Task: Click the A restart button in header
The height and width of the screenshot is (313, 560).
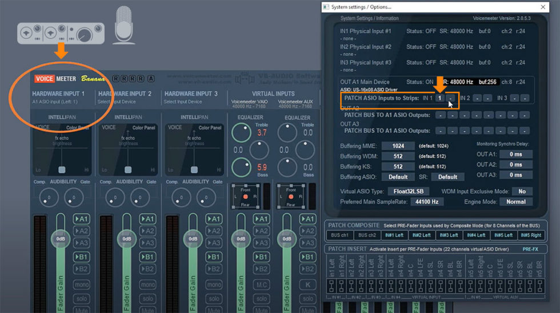Action: (x=151, y=79)
